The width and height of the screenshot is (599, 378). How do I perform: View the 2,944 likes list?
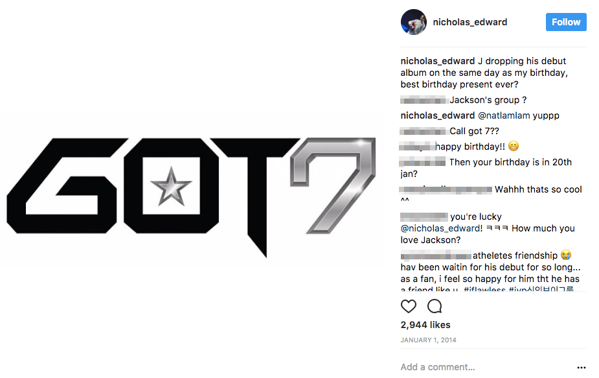tap(425, 325)
